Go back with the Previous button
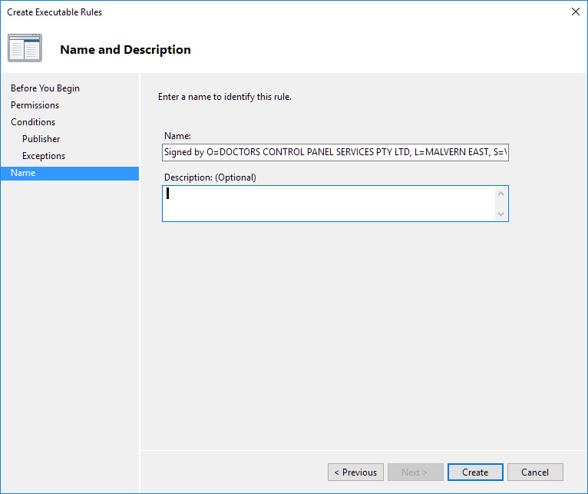Viewport: 588px width, 494px height. [x=355, y=472]
